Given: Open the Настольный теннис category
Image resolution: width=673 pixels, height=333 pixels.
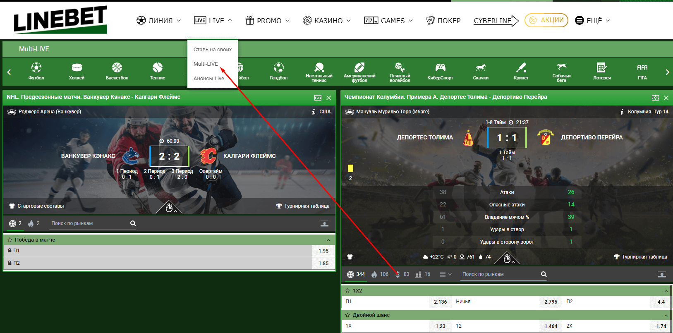Looking at the screenshot, I should pyautogui.click(x=319, y=72).
